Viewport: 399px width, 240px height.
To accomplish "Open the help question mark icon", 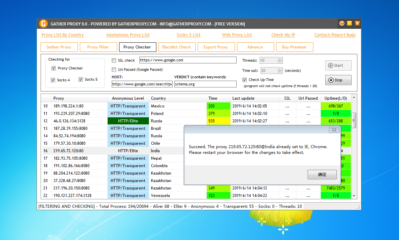I will click(342, 23).
